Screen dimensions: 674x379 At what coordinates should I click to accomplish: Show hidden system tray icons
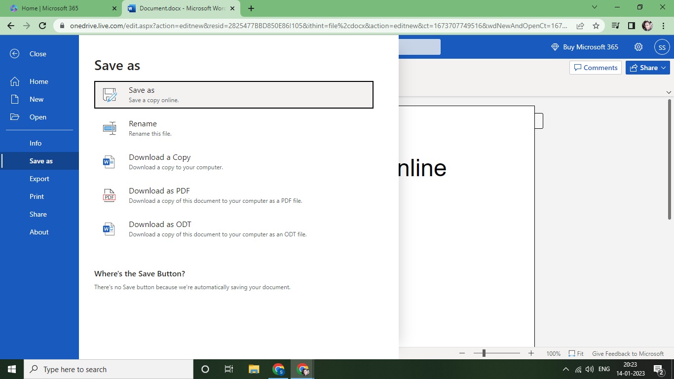[x=566, y=369]
